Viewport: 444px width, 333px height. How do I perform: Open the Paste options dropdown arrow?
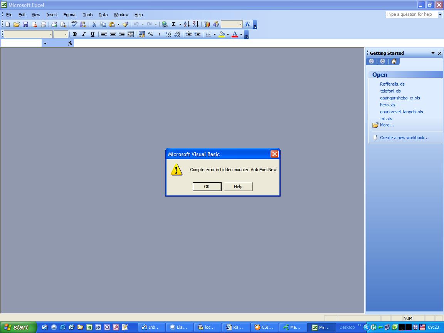pos(118,24)
